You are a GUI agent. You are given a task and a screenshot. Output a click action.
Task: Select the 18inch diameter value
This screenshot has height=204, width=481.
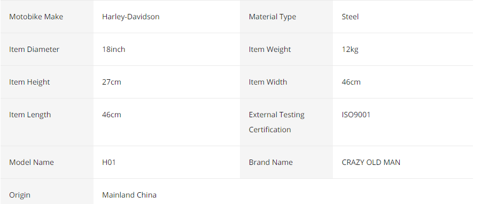(x=113, y=49)
